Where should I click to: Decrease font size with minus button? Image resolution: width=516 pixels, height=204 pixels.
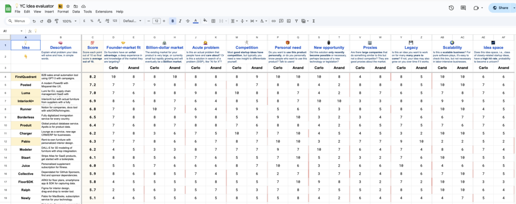click(149, 21)
